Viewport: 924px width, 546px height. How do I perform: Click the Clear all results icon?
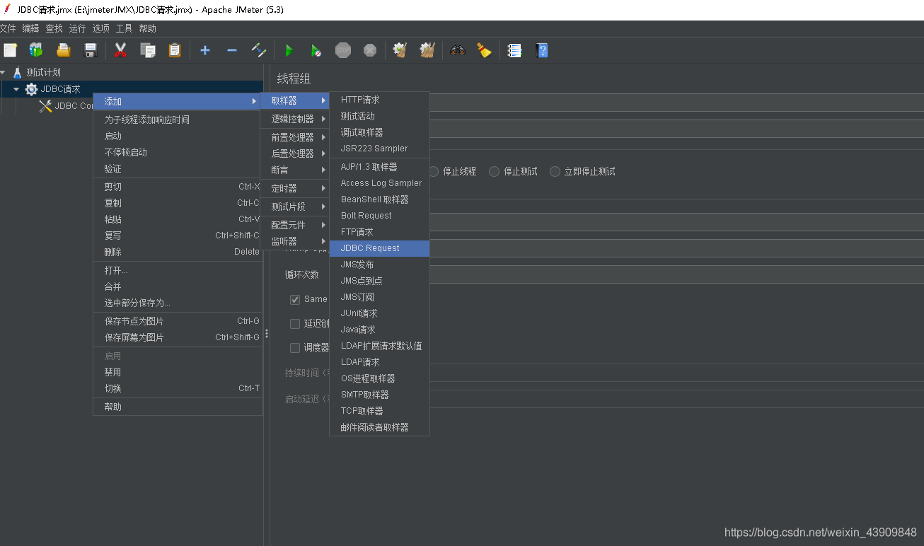427,50
